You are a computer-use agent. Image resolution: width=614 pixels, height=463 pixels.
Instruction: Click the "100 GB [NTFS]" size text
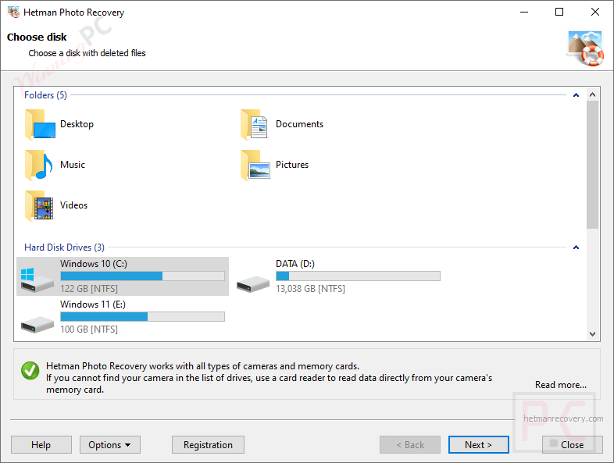(89, 329)
